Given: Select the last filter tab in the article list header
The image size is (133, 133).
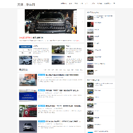Looking at the screenshot, I should pyautogui.click(x=81, y=70).
